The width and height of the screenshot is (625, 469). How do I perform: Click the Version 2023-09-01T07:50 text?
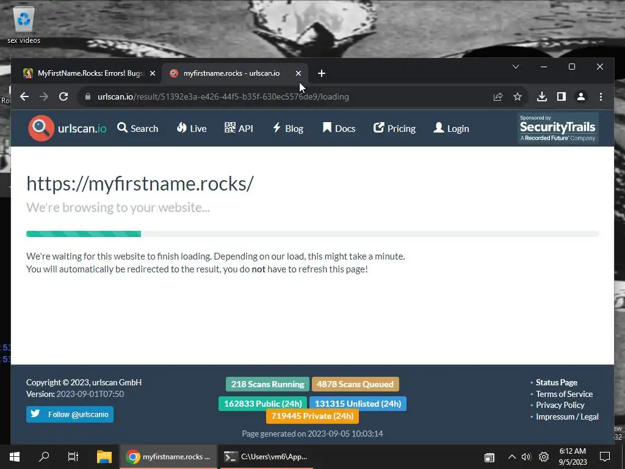tap(75, 394)
